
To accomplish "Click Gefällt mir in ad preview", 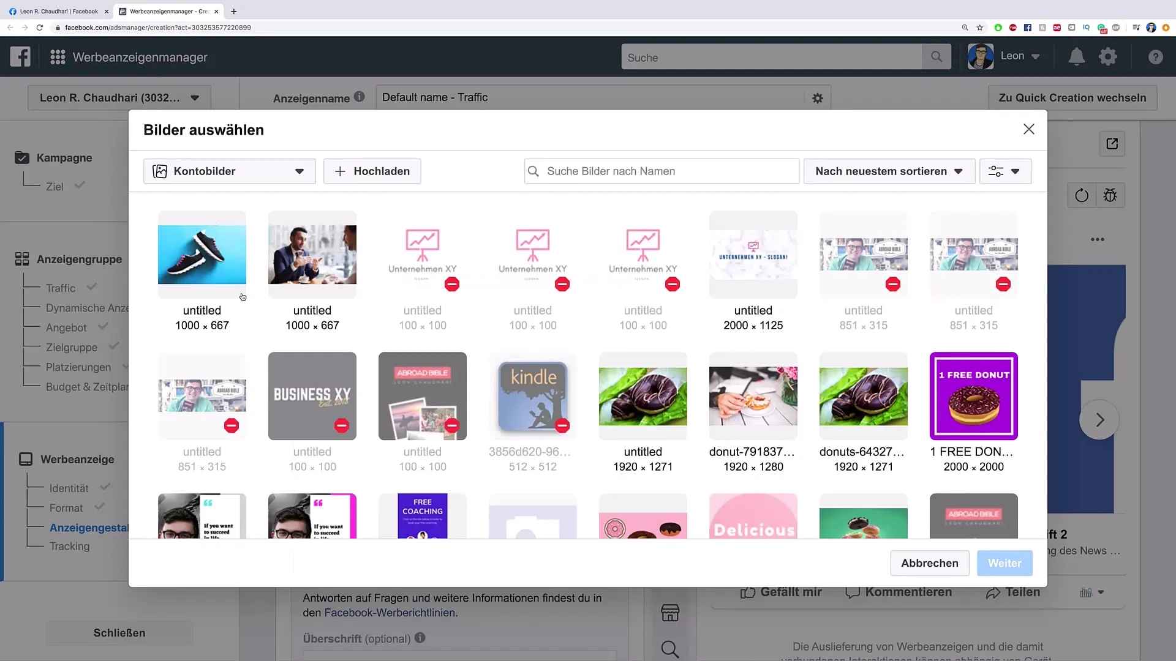I will pos(781,592).
